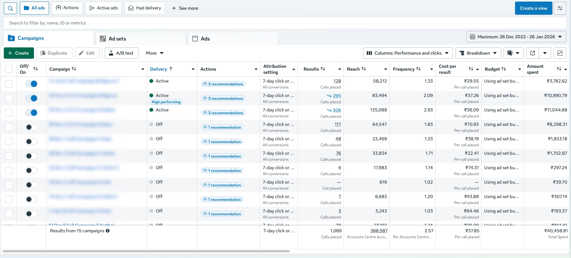Click the info icon beside campaign results
Screen dimensions: 571x258
point(108,231)
